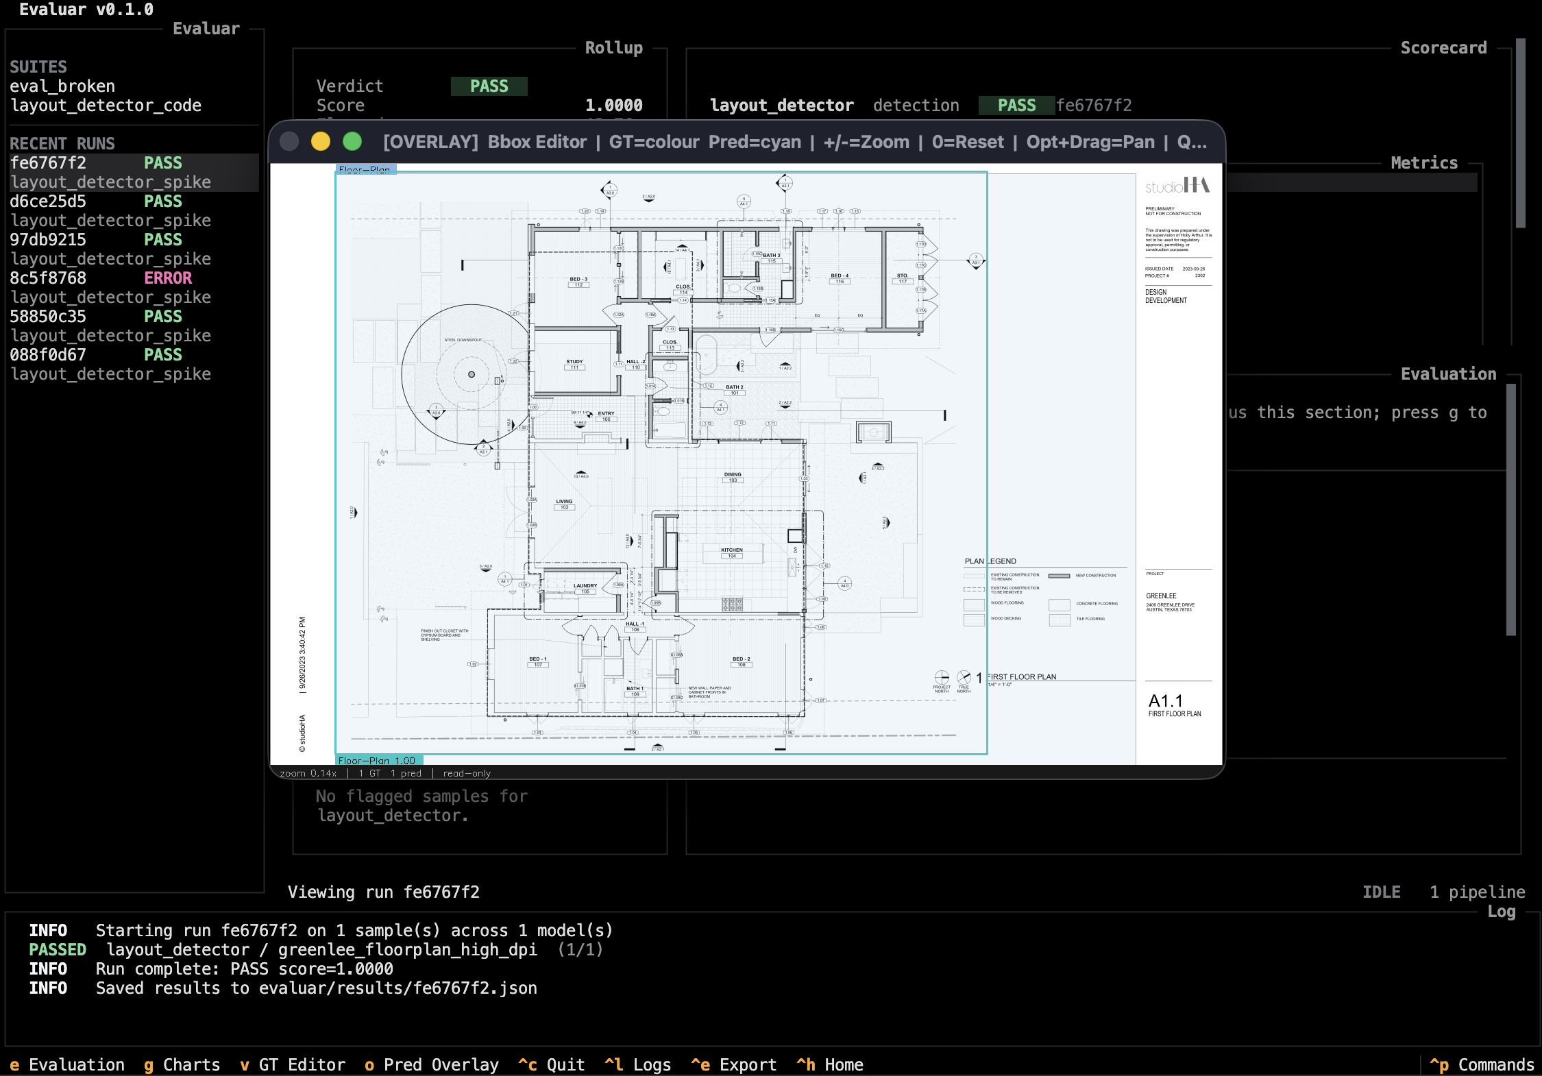Click the Scorecard panel scrollbar
This screenshot has width=1542, height=1076.
click(1520, 133)
